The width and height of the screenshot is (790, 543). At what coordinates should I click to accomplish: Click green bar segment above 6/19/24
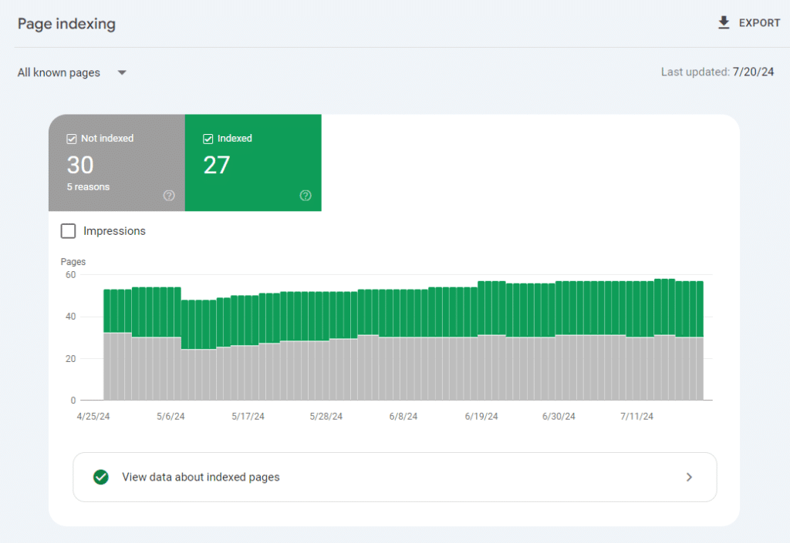[x=481, y=308]
